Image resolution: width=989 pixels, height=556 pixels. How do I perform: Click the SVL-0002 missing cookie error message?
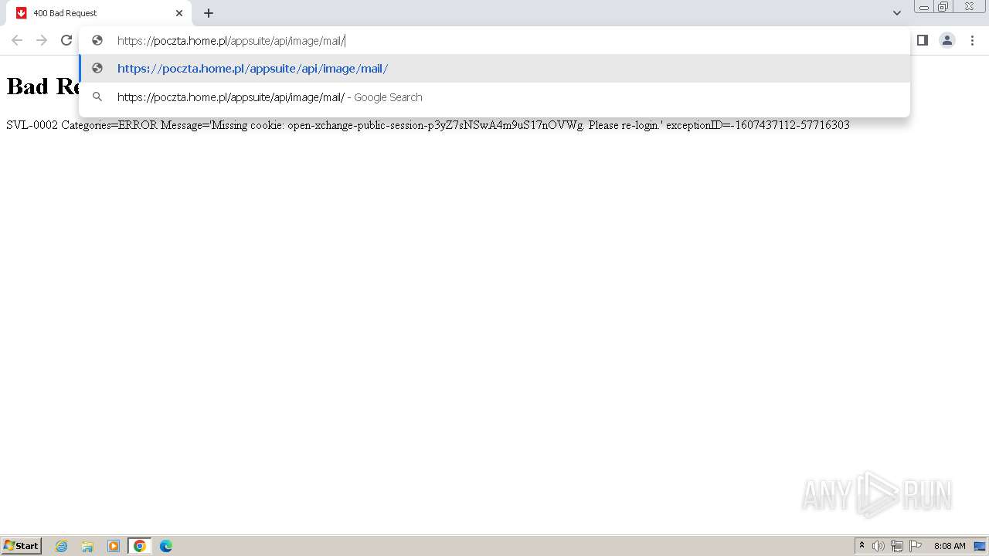pos(428,125)
